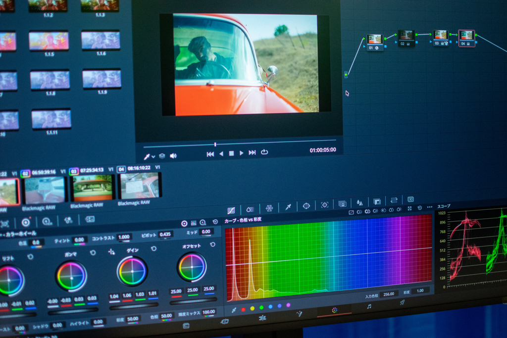Toggle the viewer layers overlay icon
This screenshot has height=338, width=507.
click(162, 156)
